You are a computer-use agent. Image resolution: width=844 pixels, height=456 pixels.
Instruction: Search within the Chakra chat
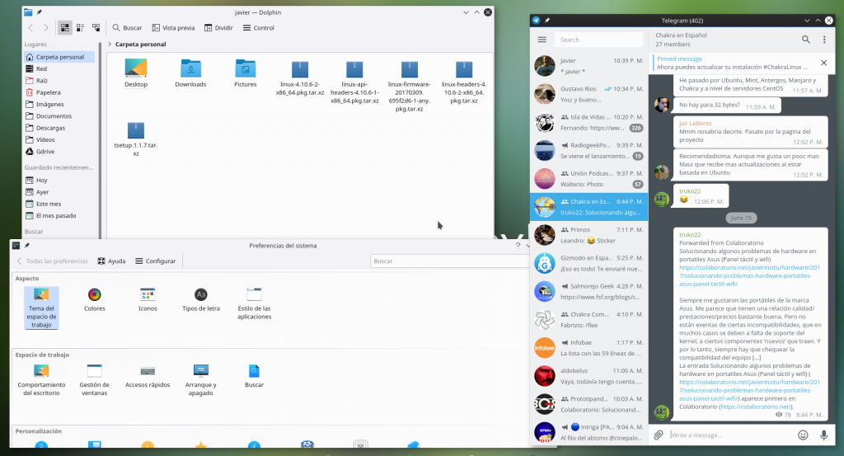tap(806, 40)
